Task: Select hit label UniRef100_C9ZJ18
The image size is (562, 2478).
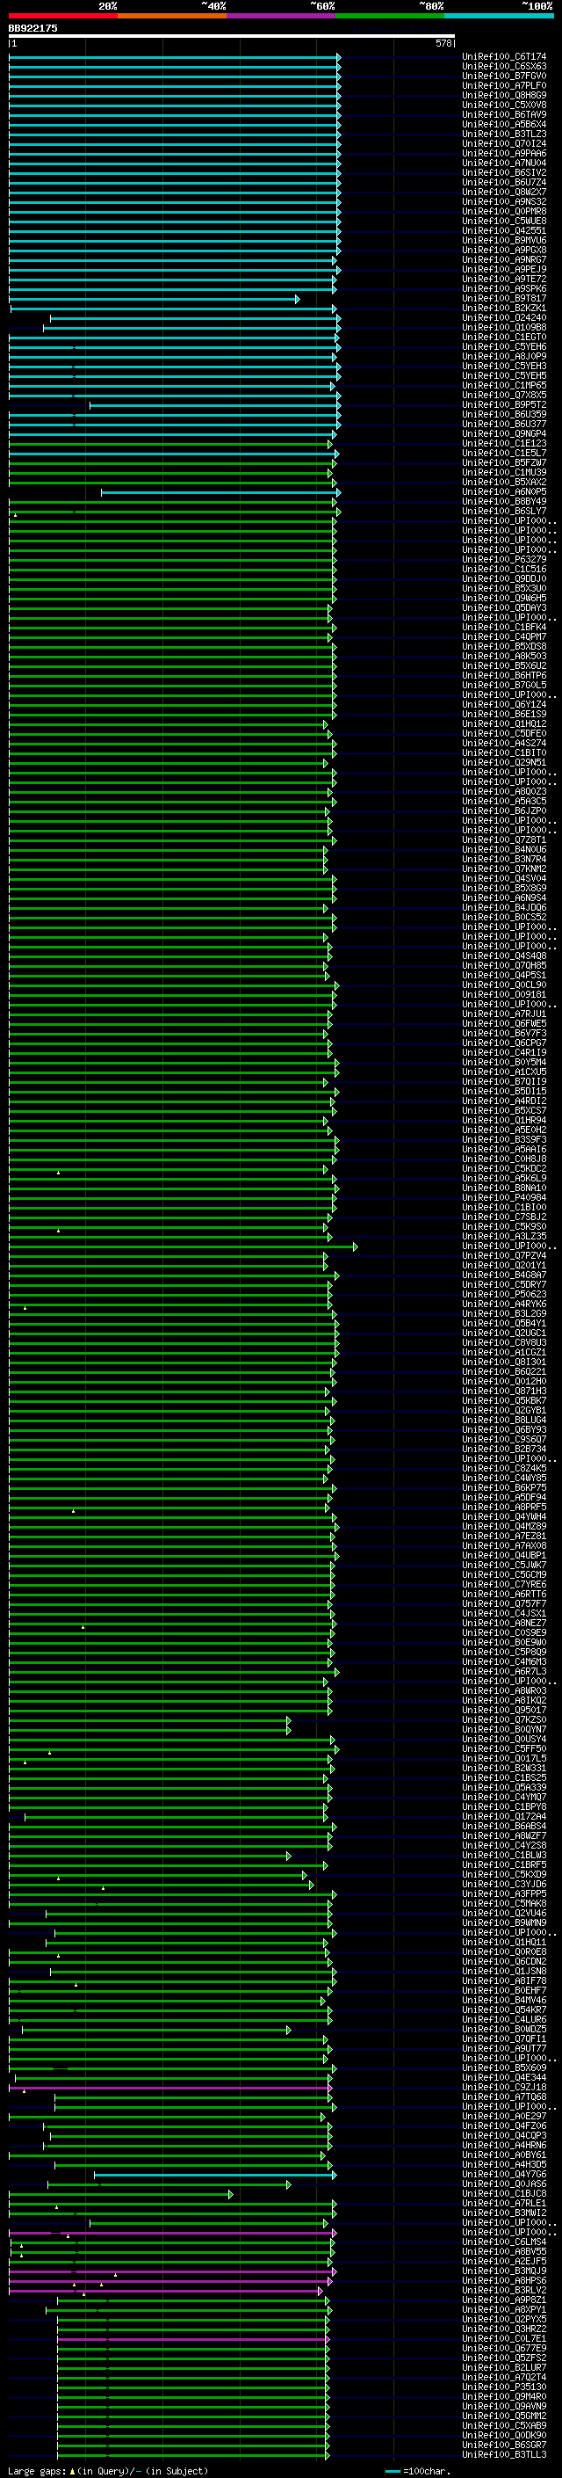Action: (504, 2087)
